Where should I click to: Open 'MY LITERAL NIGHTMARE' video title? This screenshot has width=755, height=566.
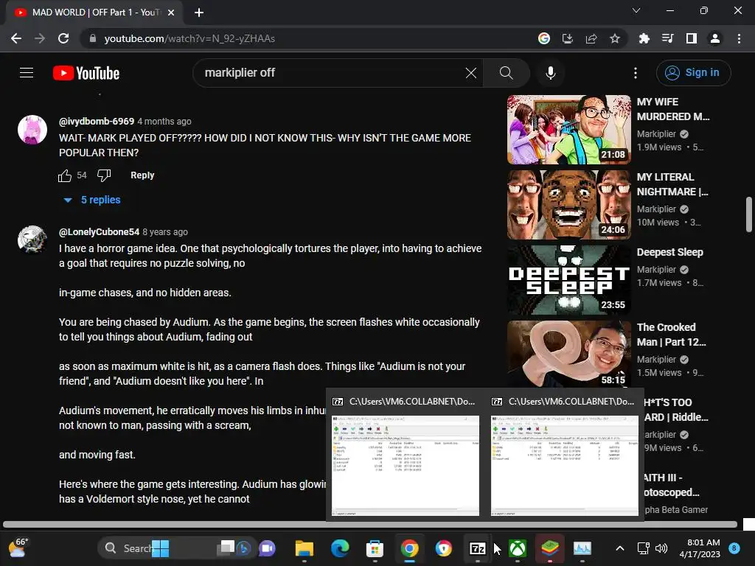click(672, 184)
